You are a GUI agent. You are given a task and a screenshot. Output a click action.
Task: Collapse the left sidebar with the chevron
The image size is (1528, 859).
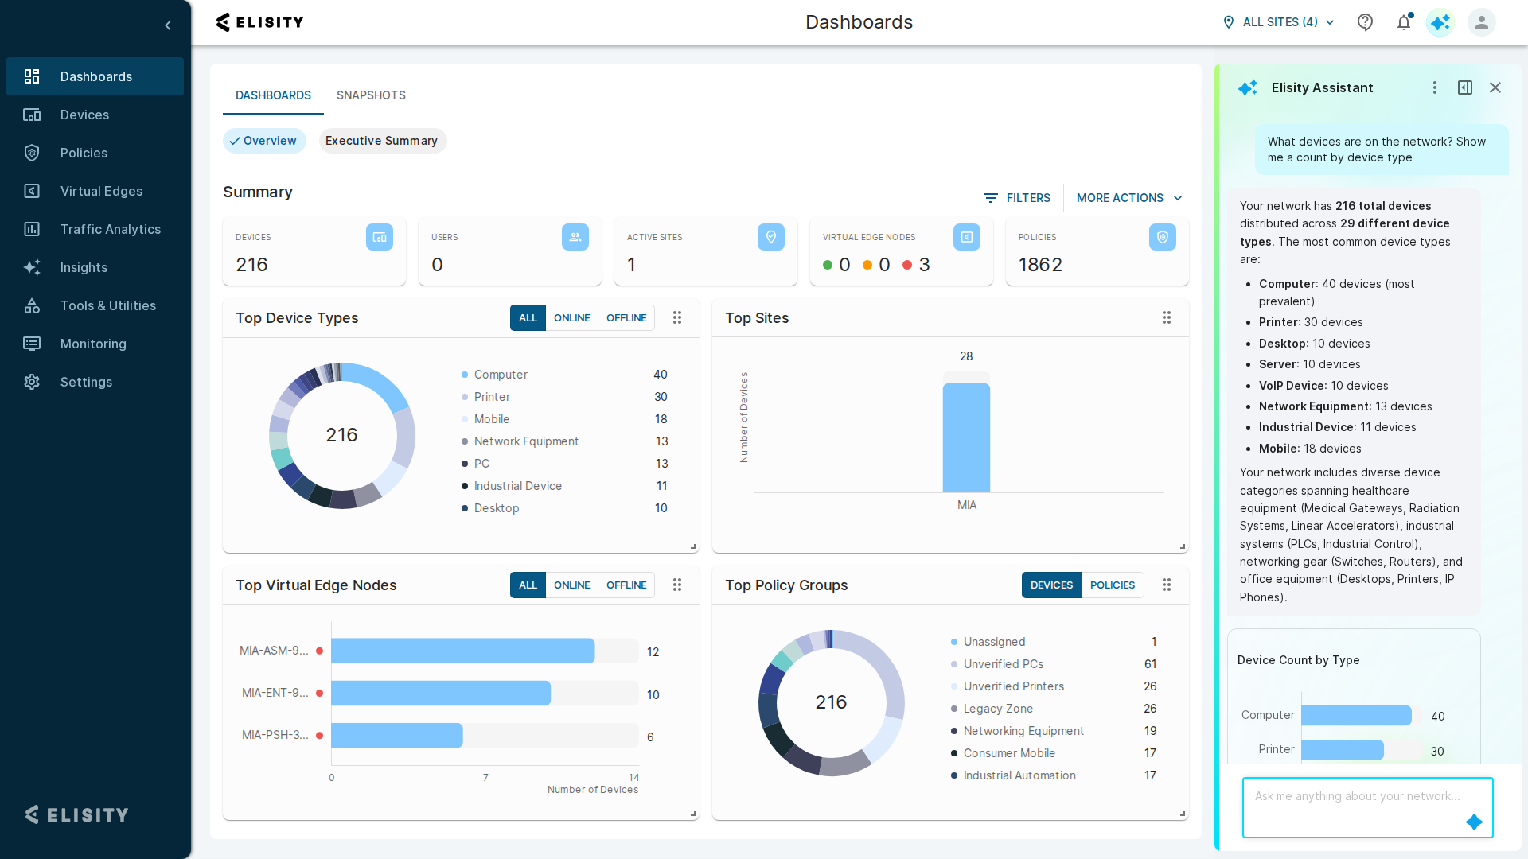click(x=168, y=25)
